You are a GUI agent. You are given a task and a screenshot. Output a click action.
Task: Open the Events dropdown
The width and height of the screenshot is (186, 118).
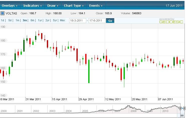(x=96, y=5)
